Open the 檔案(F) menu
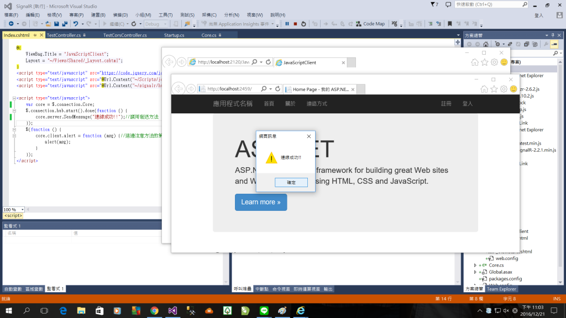Viewport: 566px width, 318px height. click(11, 15)
